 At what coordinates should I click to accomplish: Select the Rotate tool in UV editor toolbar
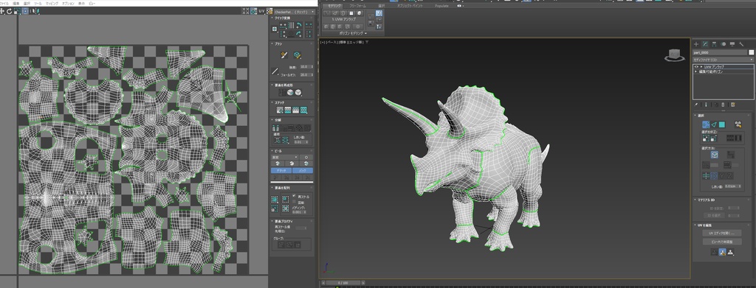click(x=9, y=12)
